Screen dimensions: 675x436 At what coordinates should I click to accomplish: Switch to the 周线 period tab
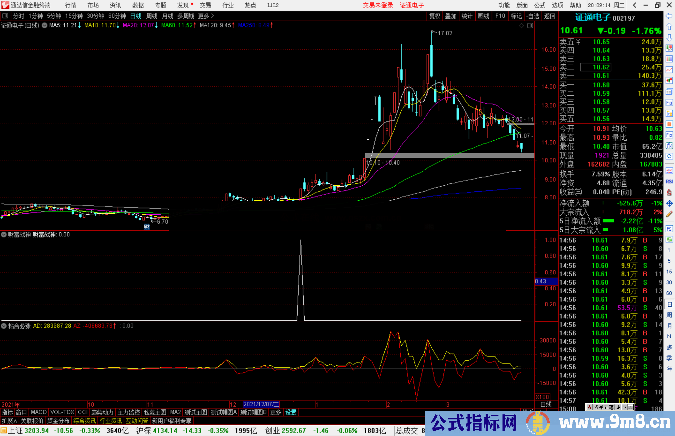click(152, 16)
